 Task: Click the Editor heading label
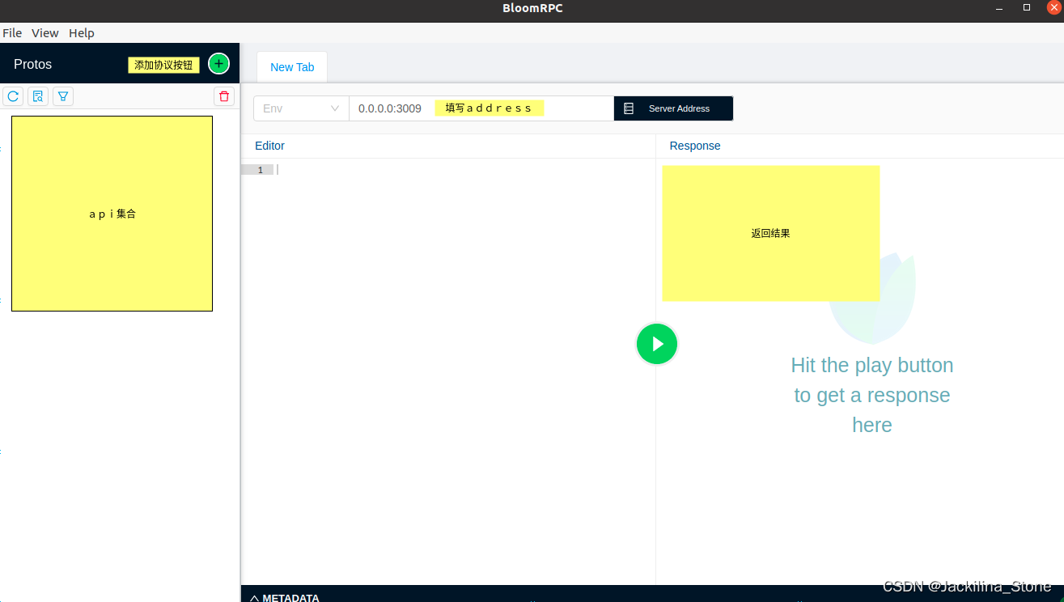(x=269, y=146)
